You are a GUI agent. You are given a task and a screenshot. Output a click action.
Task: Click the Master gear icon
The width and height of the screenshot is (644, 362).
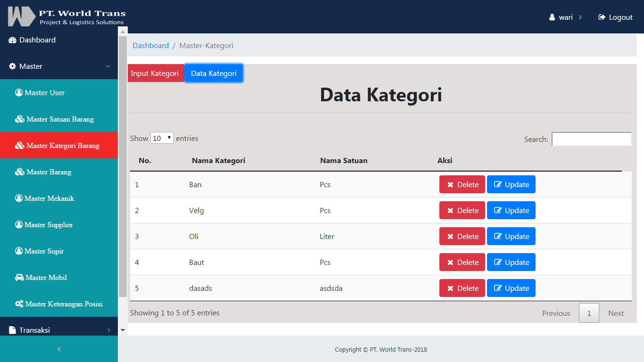(13, 66)
